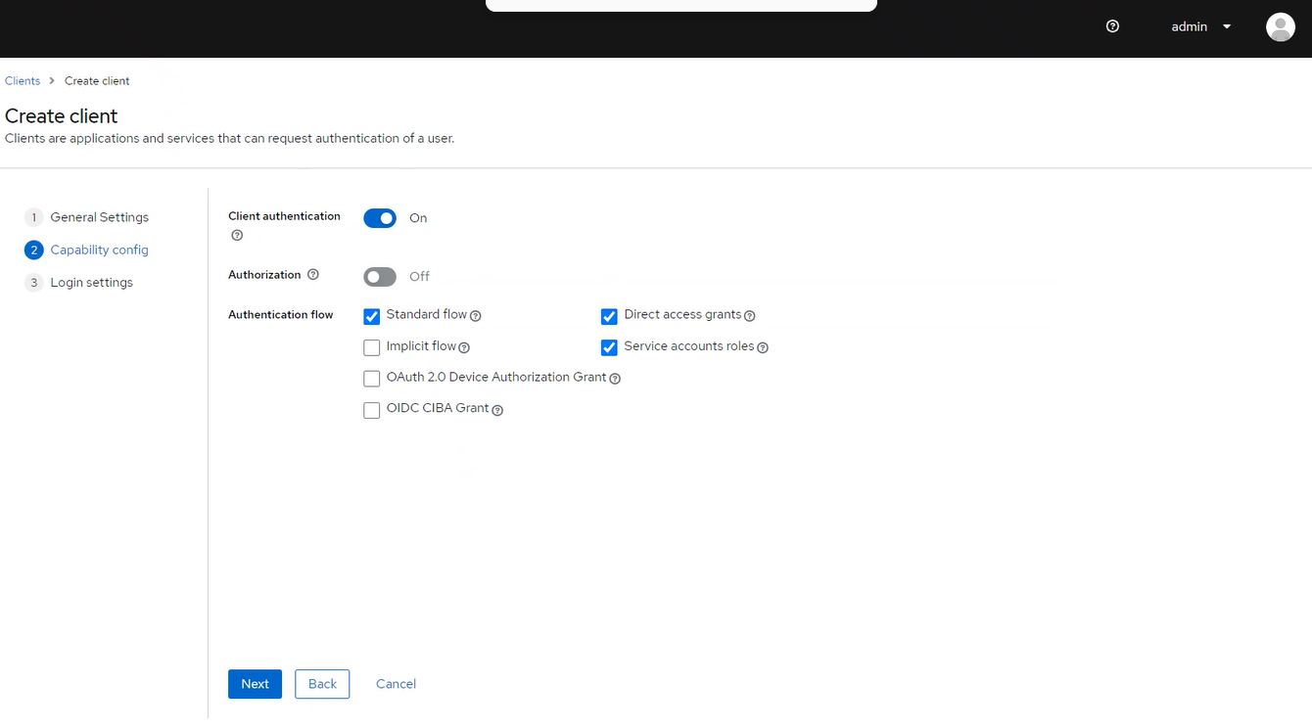Screen dimensions: 1312x728
Task: Click help icon beside OIDC CIBA Grant
Action: (x=497, y=410)
